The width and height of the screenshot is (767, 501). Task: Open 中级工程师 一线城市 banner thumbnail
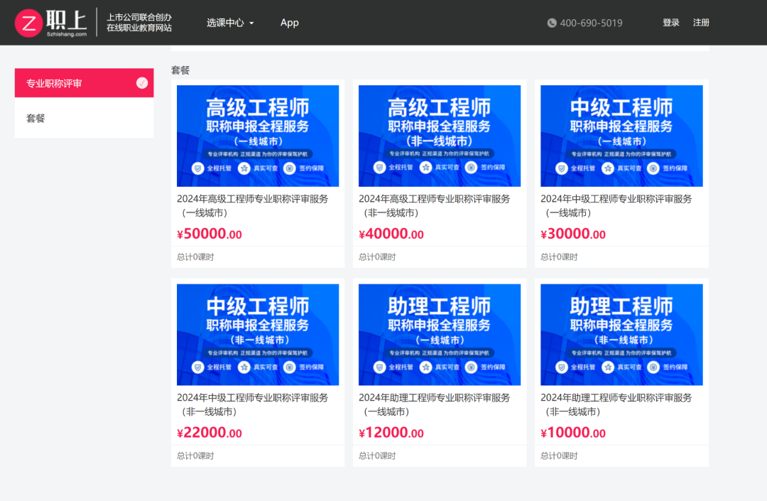pos(621,136)
